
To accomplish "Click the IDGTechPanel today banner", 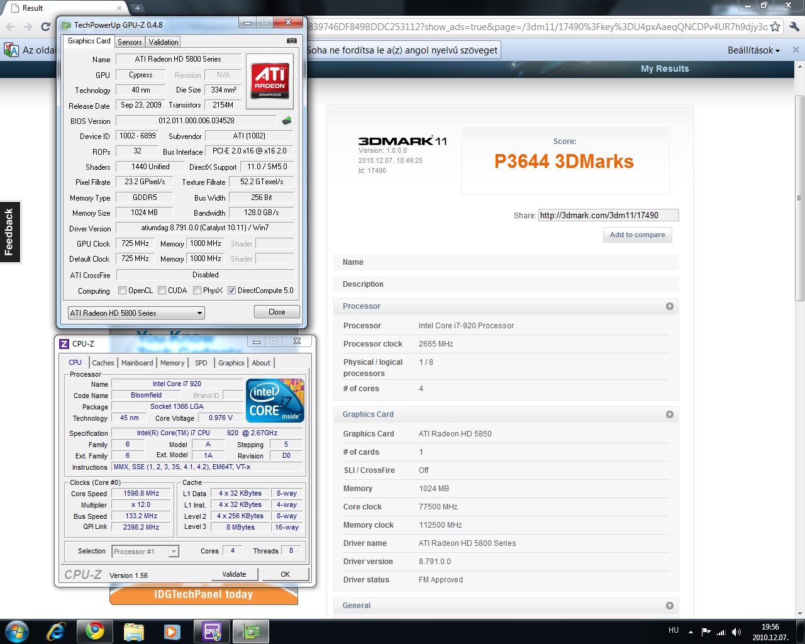I will tap(204, 595).
